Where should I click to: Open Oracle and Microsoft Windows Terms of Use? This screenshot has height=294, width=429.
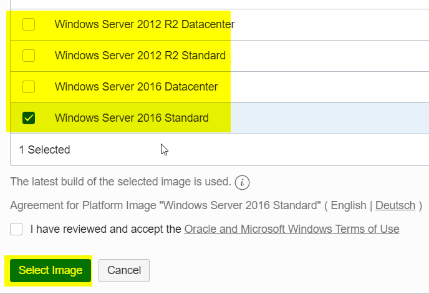pyautogui.click(x=292, y=229)
